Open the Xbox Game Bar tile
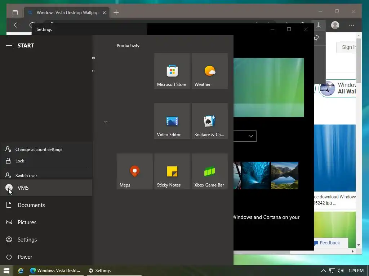 pyautogui.click(x=210, y=171)
